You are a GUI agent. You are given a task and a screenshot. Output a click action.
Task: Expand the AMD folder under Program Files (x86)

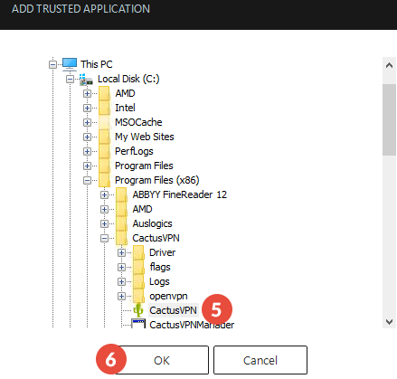coord(104,209)
